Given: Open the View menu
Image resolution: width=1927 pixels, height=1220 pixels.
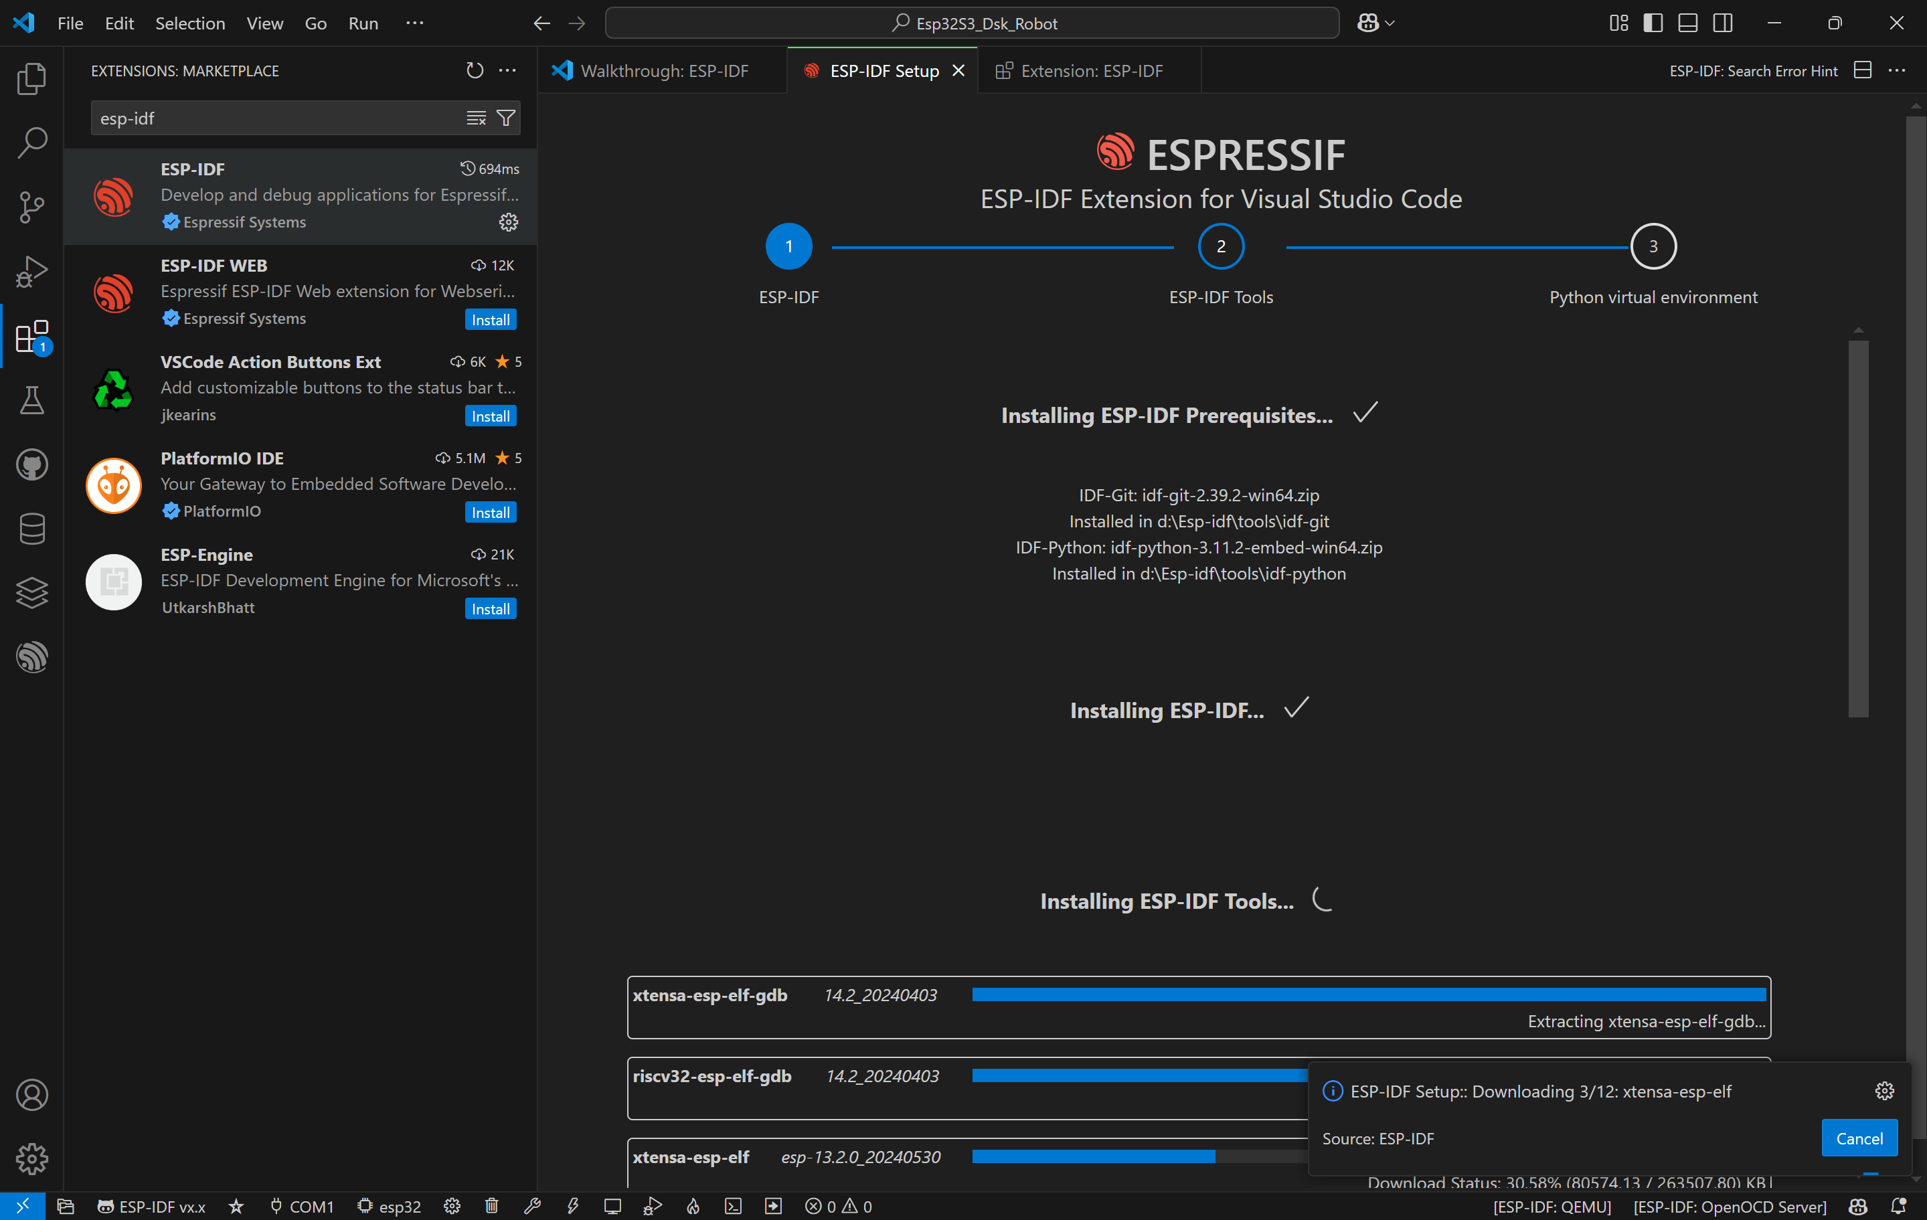Looking at the screenshot, I should 264,23.
